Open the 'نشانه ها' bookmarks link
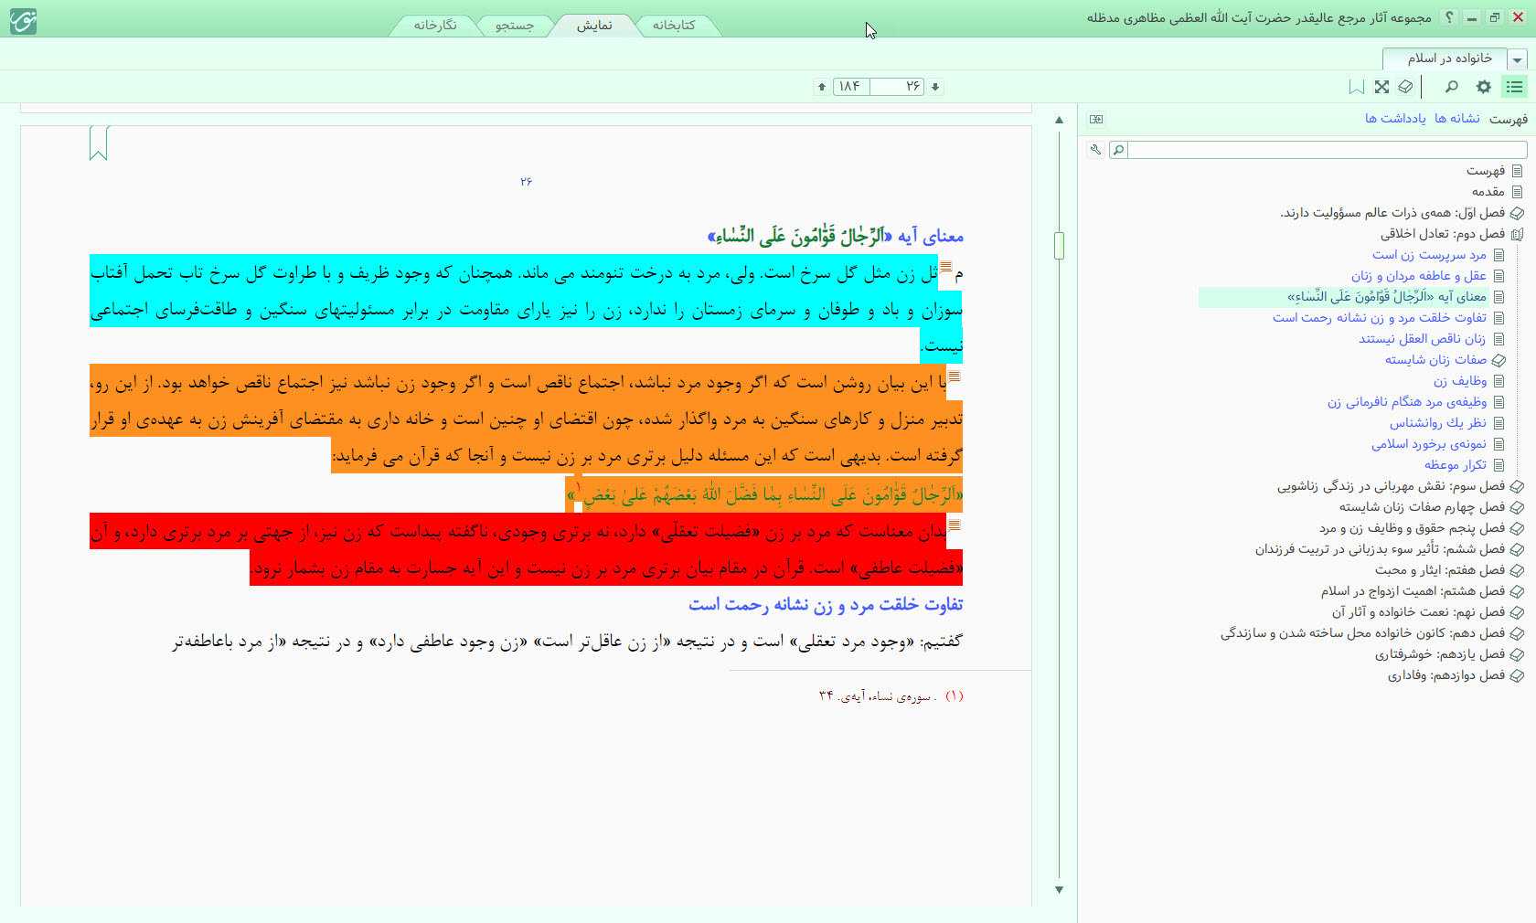 1456,119
